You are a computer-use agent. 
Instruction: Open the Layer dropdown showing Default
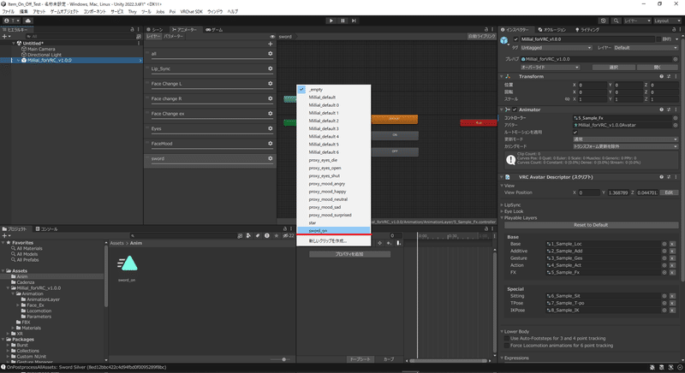(646, 48)
